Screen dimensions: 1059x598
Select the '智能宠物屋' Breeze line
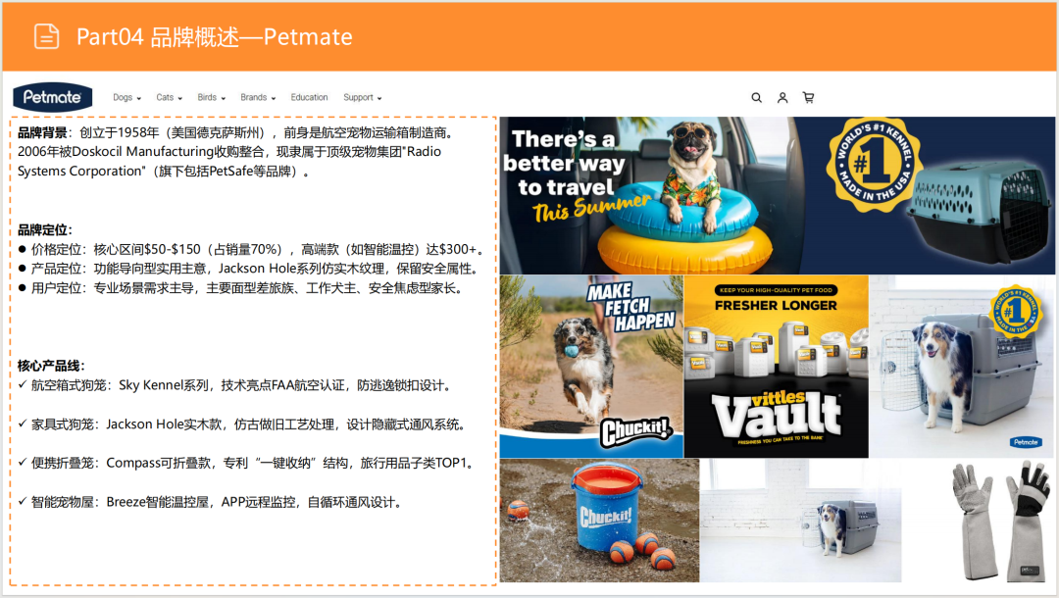pos(211,502)
